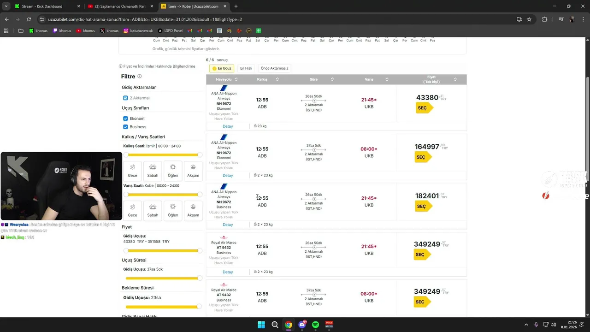Sort results by Kalkış column
Image resolution: width=590 pixels, height=332 pixels.
[x=268, y=79]
